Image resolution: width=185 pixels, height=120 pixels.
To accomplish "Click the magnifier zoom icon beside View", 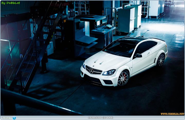I will click(x=14, y=118).
